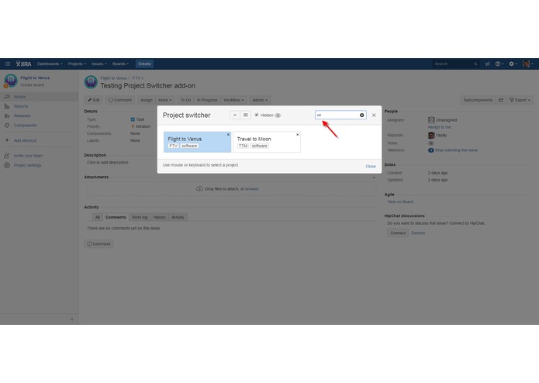Screen dimensions: 539x383
Task: Open Flight to Venus sidebar title
Action: 35,78
